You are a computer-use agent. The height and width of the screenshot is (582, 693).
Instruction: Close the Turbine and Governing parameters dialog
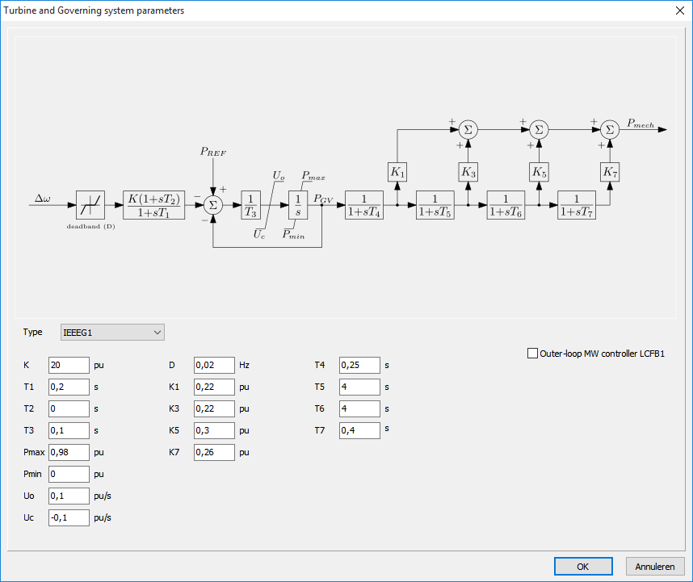click(x=677, y=10)
